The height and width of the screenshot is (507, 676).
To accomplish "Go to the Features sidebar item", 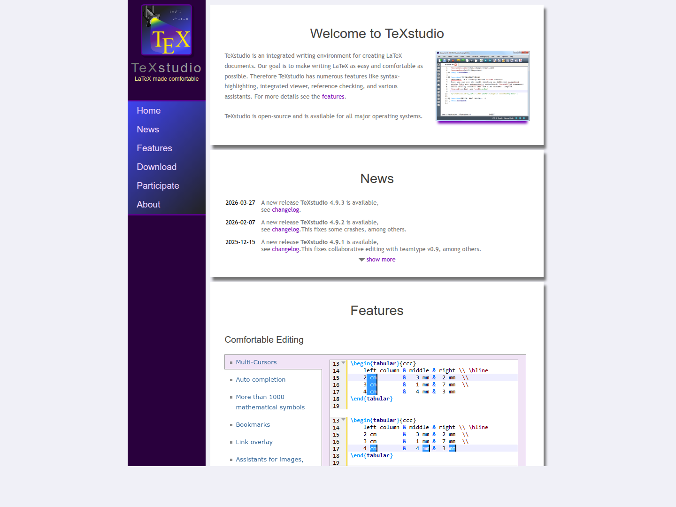I will coord(167,148).
